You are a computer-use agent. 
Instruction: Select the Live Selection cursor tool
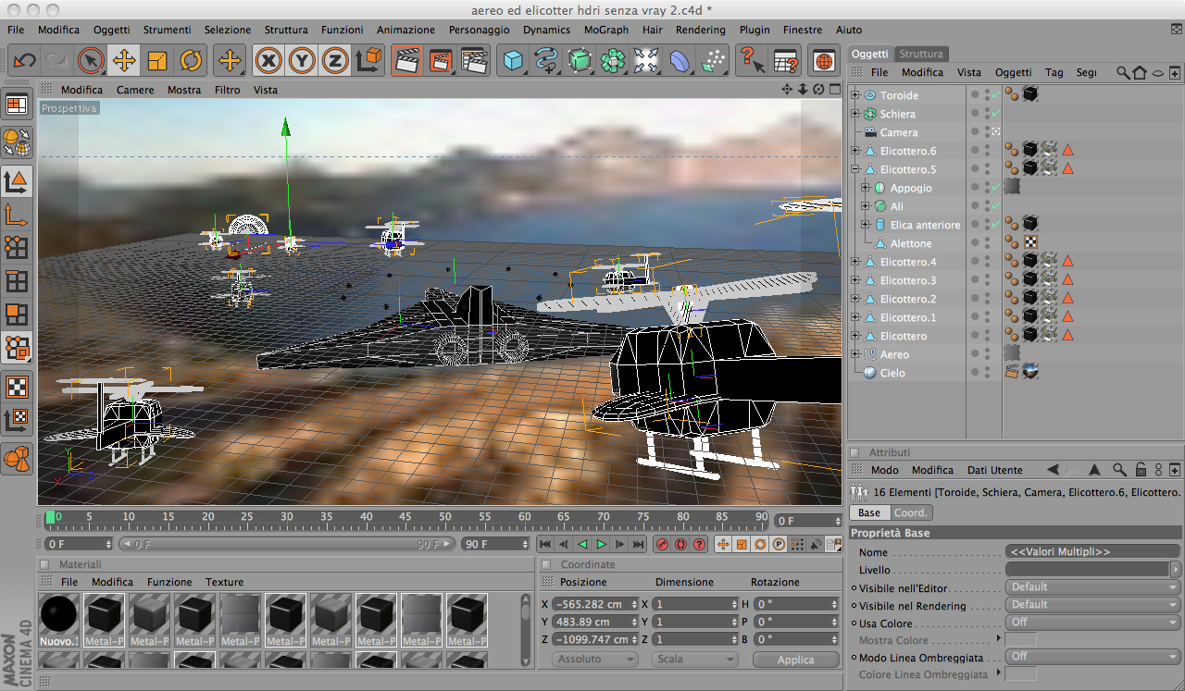tap(91, 61)
